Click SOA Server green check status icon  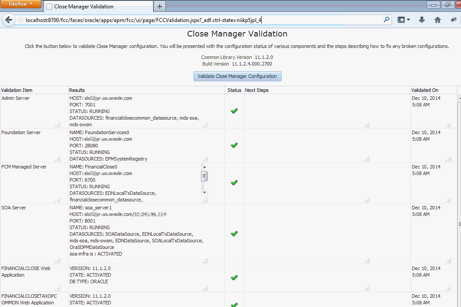coord(234,234)
